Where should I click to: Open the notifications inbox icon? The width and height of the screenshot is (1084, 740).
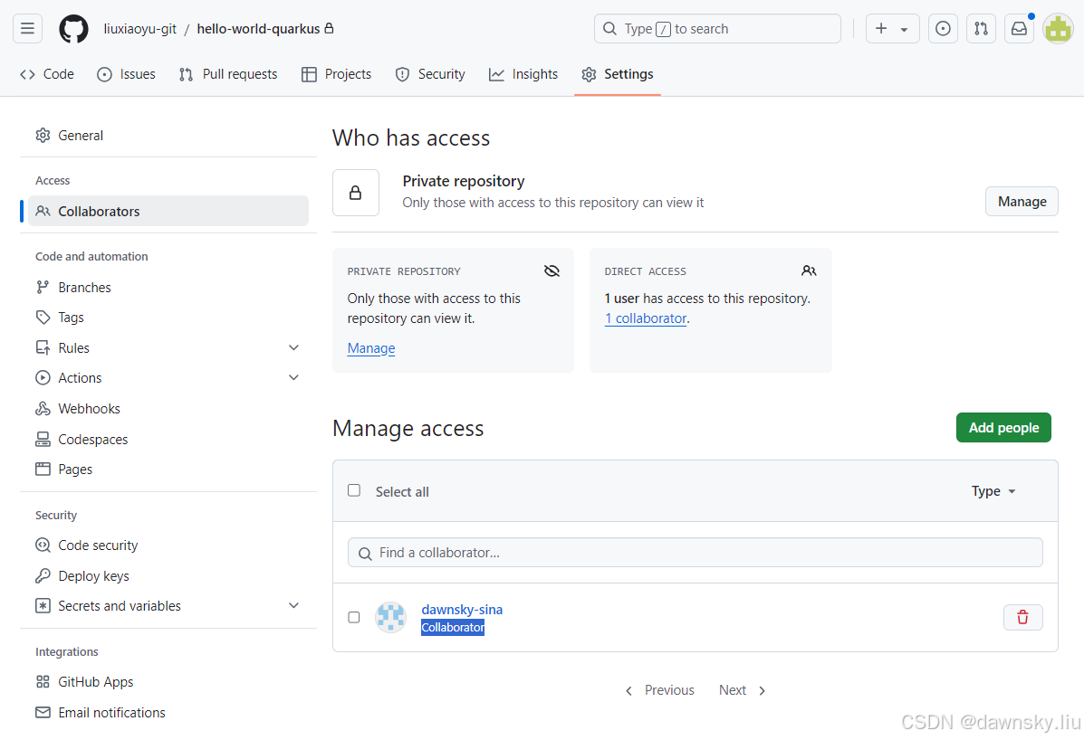(x=1019, y=28)
